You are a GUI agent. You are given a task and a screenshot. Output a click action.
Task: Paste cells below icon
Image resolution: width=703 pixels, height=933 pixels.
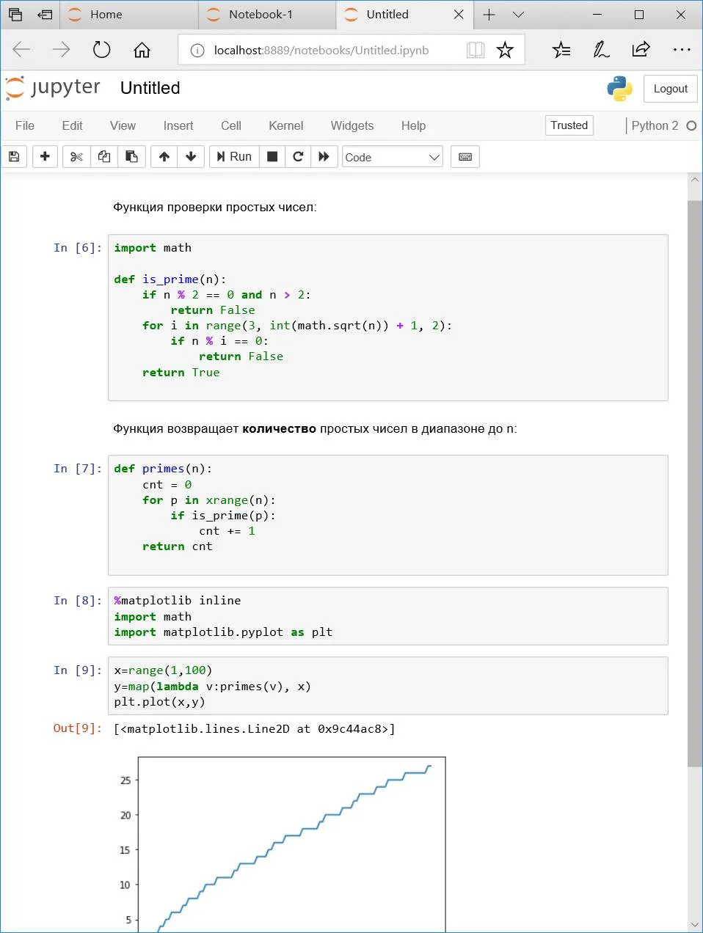[131, 156]
